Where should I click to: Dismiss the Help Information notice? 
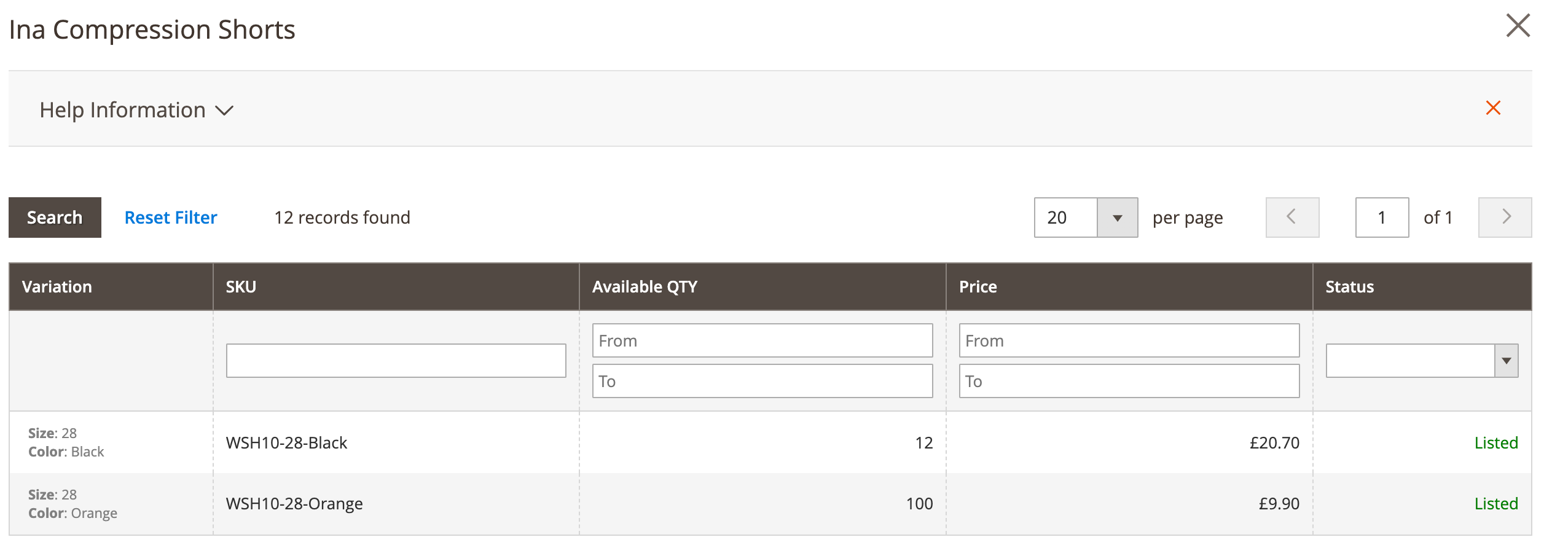click(x=1494, y=108)
